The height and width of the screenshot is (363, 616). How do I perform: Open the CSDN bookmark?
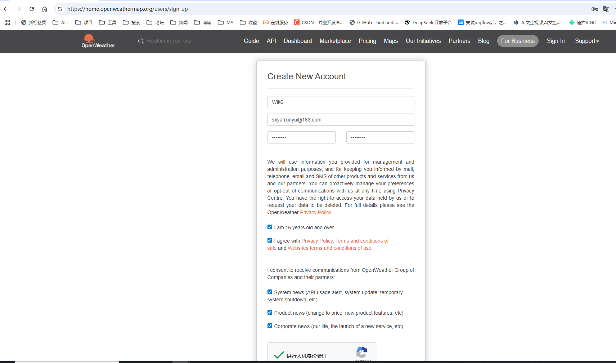click(319, 22)
